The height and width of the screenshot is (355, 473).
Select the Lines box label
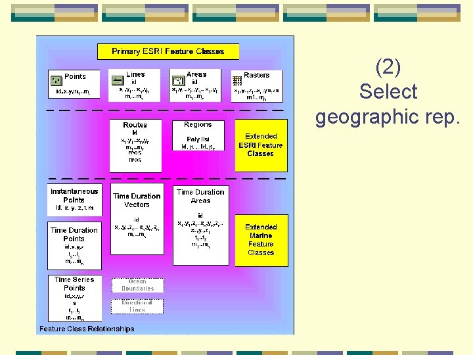click(135, 74)
